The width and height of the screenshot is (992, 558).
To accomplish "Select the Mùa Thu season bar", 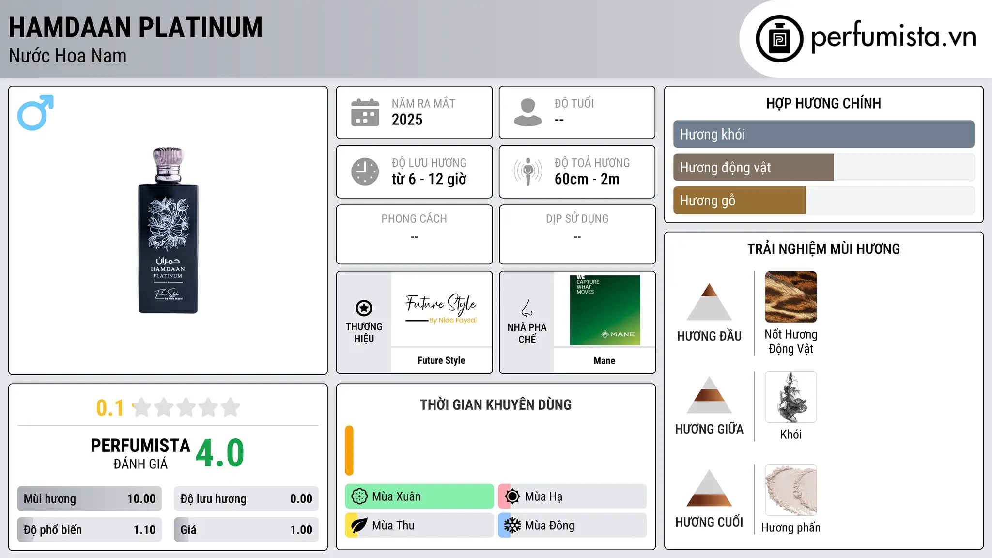I will [x=419, y=526].
